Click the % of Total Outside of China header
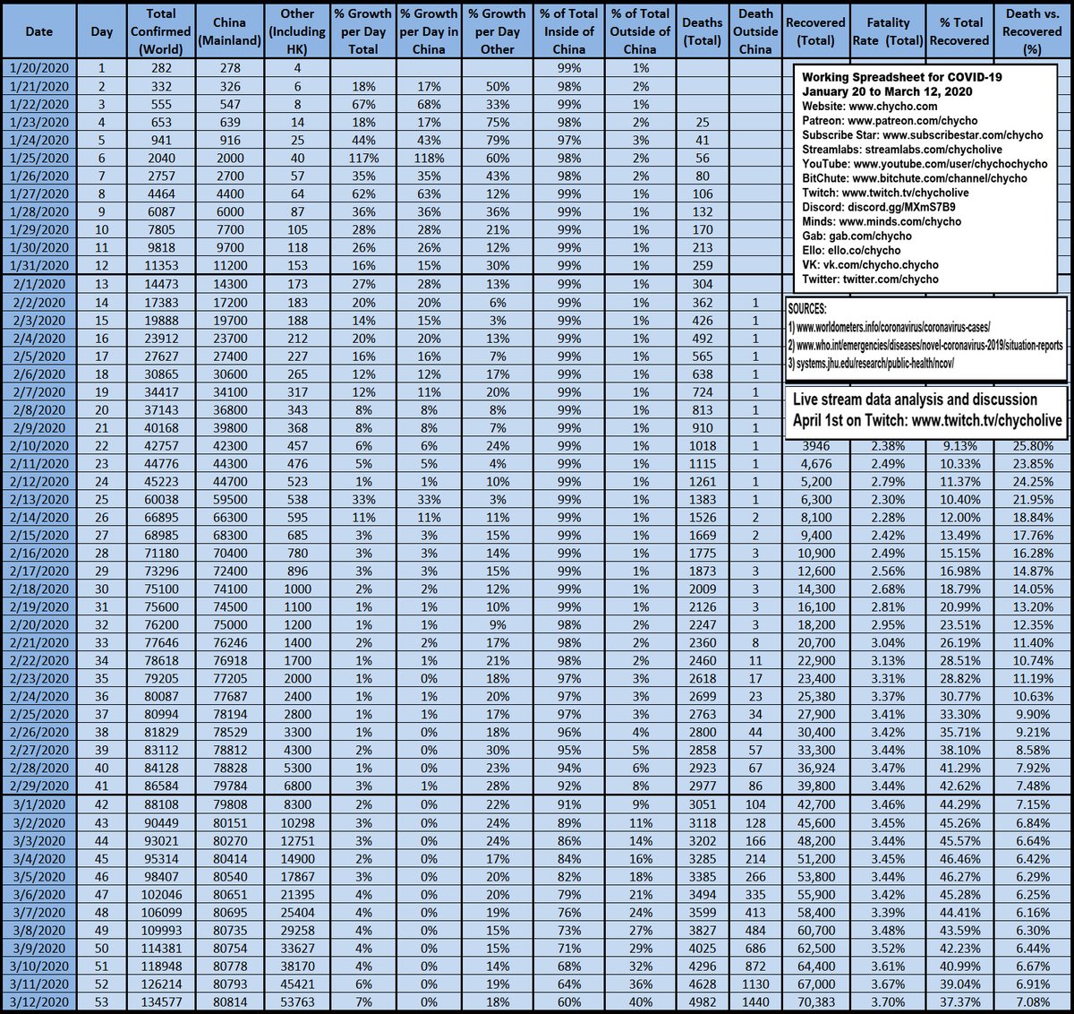 click(x=640, y=31)
